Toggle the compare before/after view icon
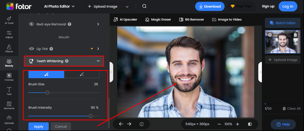 tap(250, 124)
